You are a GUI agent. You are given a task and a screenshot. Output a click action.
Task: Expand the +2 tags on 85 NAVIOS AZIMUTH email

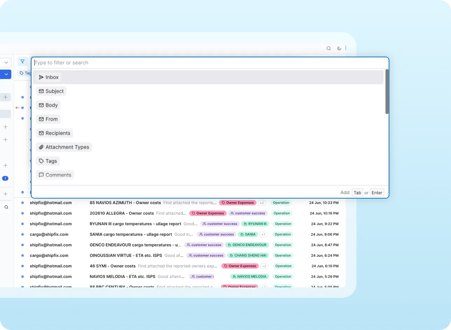tap(262, 203)
